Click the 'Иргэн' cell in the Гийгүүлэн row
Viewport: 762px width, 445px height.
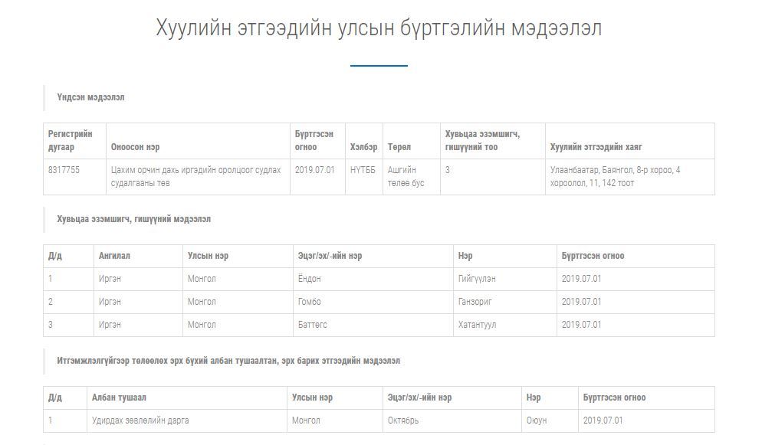110,279
